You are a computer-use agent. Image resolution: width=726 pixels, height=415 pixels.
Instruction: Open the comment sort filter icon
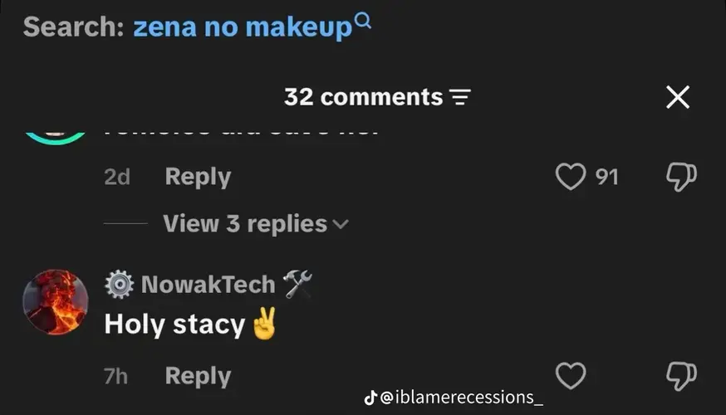click(460, 97)
